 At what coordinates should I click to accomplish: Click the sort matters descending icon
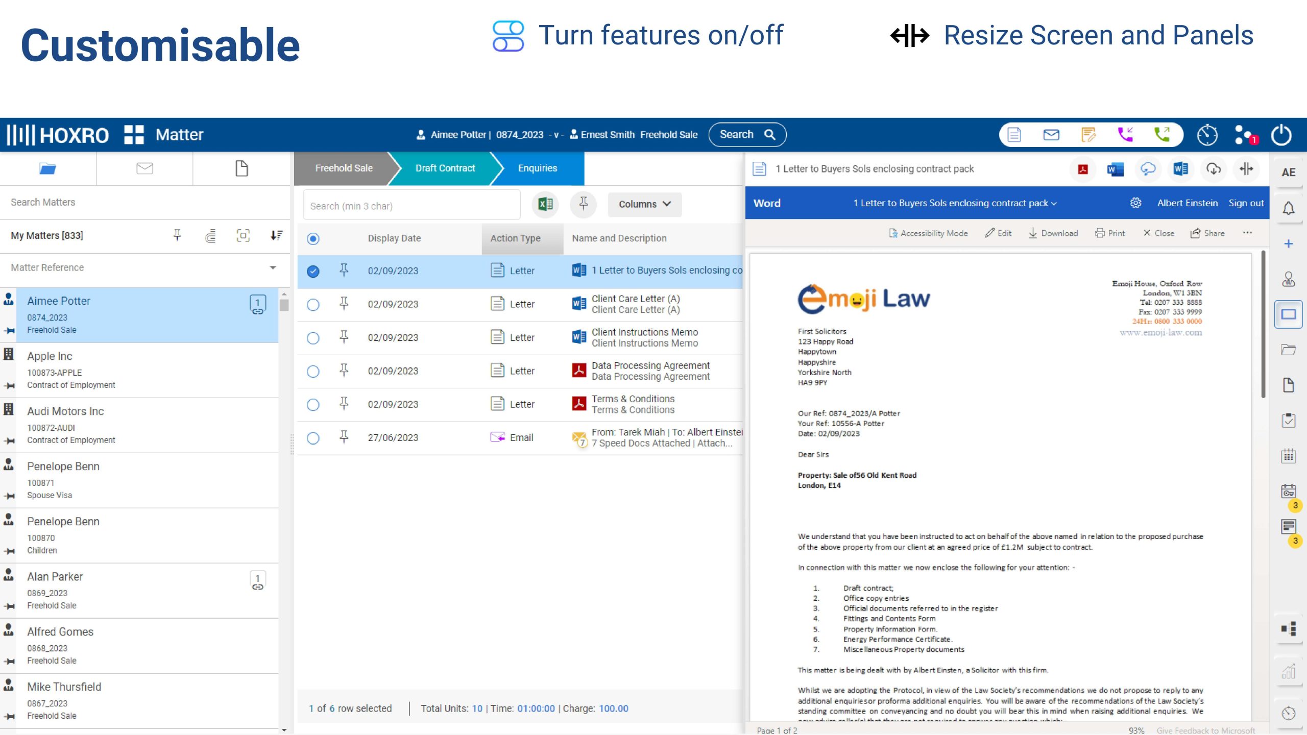tap(276, 235)
